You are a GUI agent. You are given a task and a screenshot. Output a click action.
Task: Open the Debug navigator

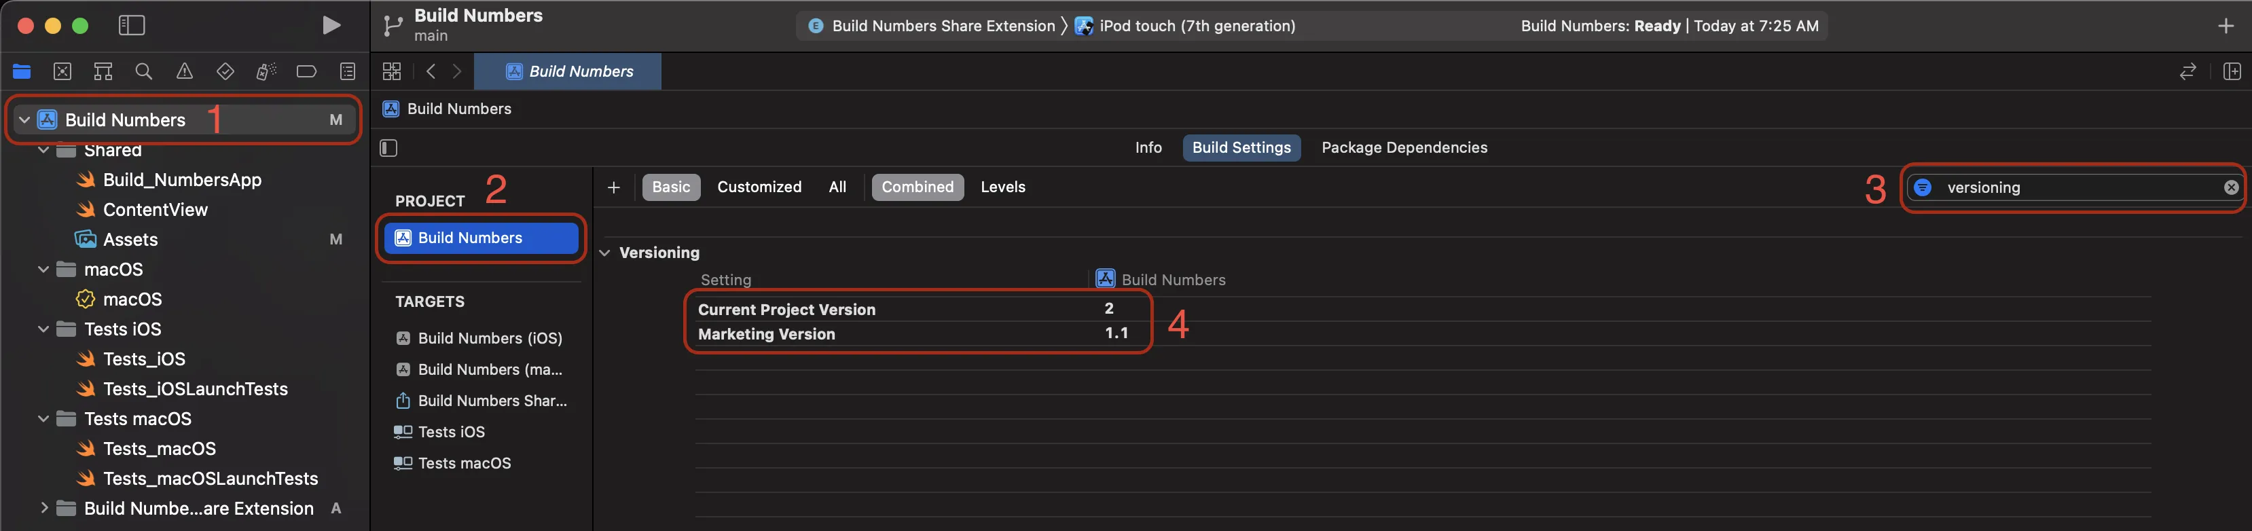tap(266, 72)
